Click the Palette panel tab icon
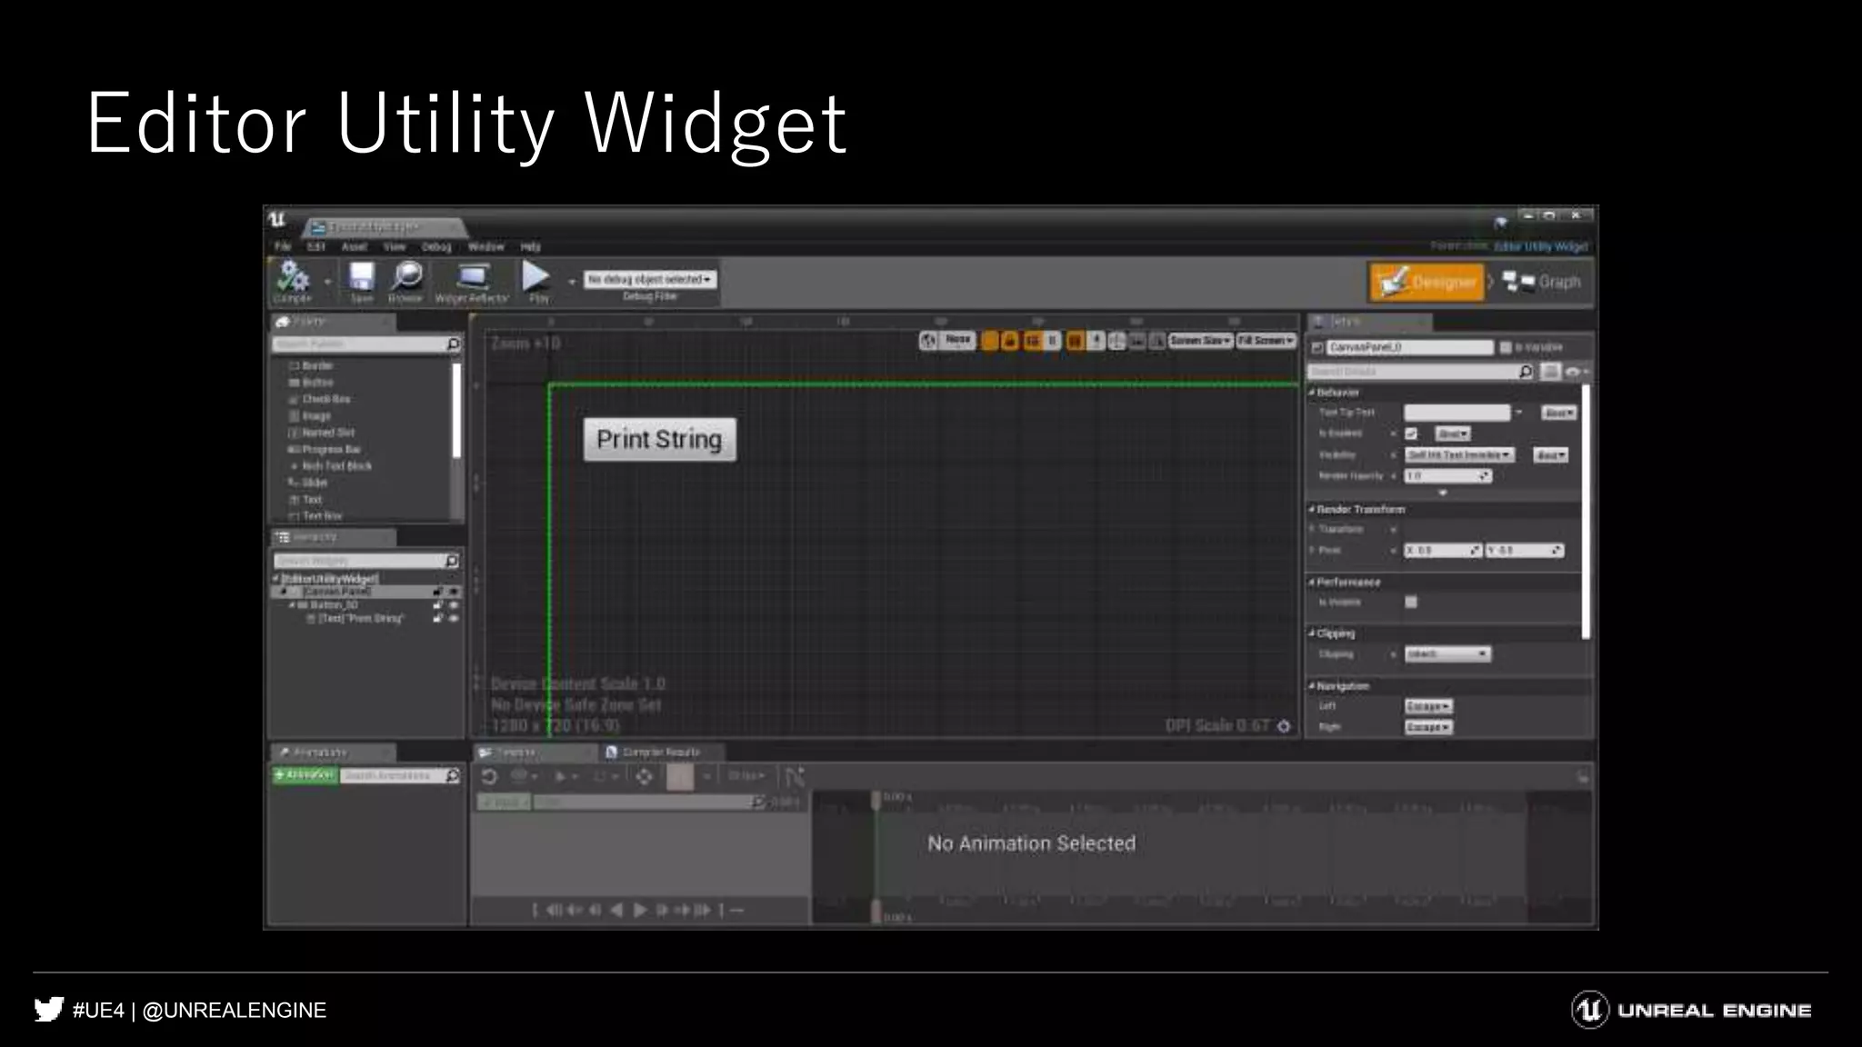The width and height of the screenshot is (1862, 1047). 283,322
